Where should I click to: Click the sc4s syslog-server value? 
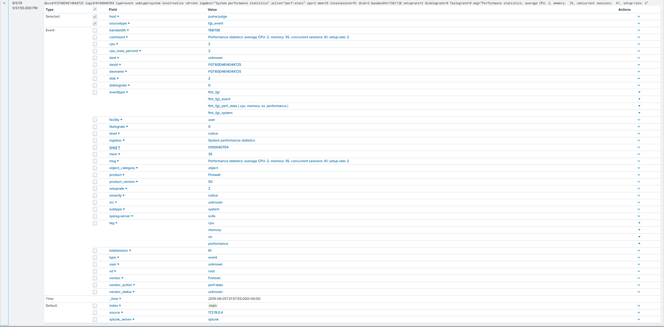tap(212, 216)
